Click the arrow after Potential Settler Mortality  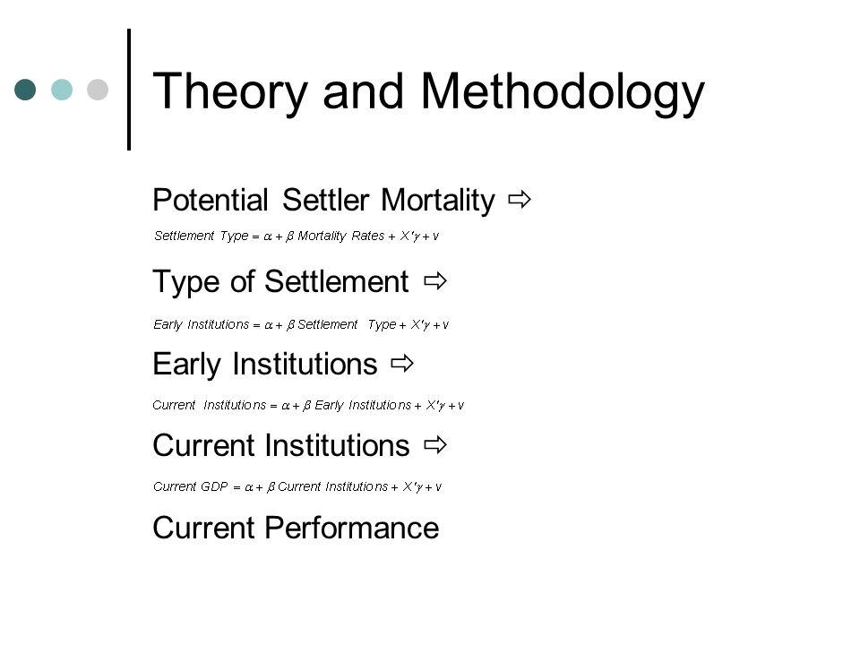click(x=520, y=199)
